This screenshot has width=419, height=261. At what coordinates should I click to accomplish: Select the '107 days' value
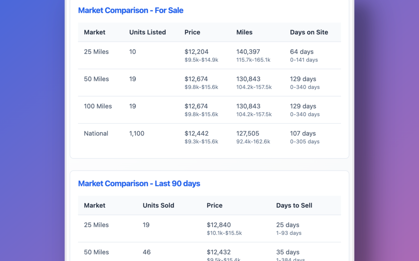(303, 133)
